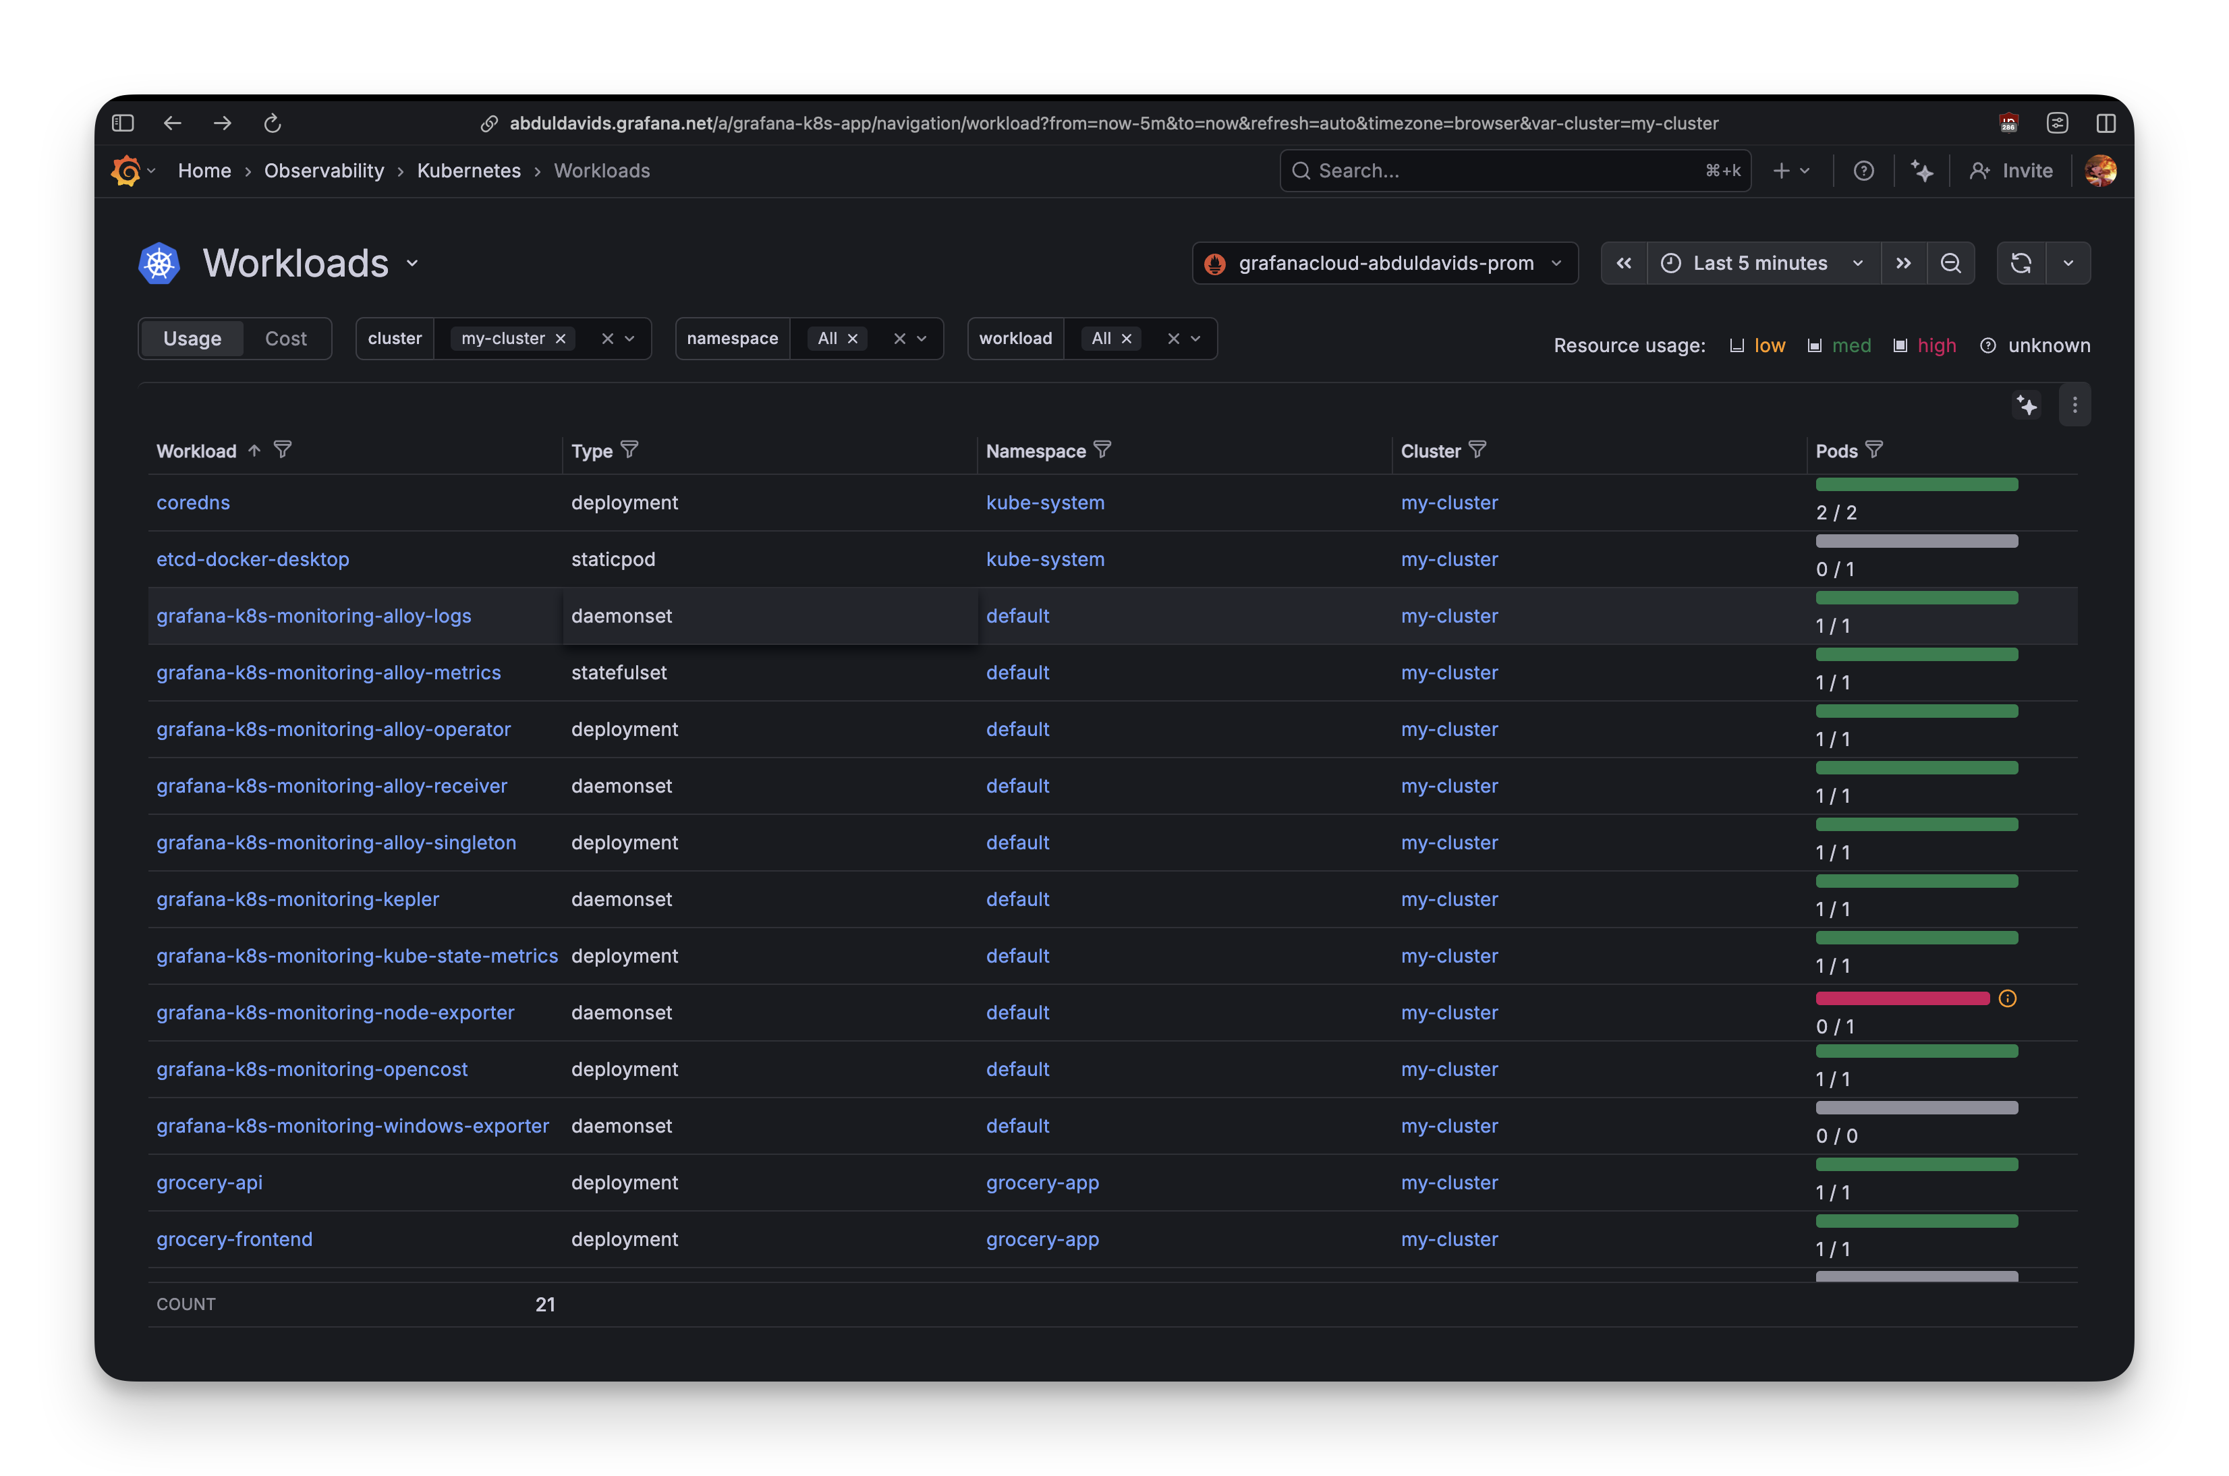The image size is (2229, 1476).
Task: Click the green pods progress bar for coredns
Action: [x=1917, y=484]
